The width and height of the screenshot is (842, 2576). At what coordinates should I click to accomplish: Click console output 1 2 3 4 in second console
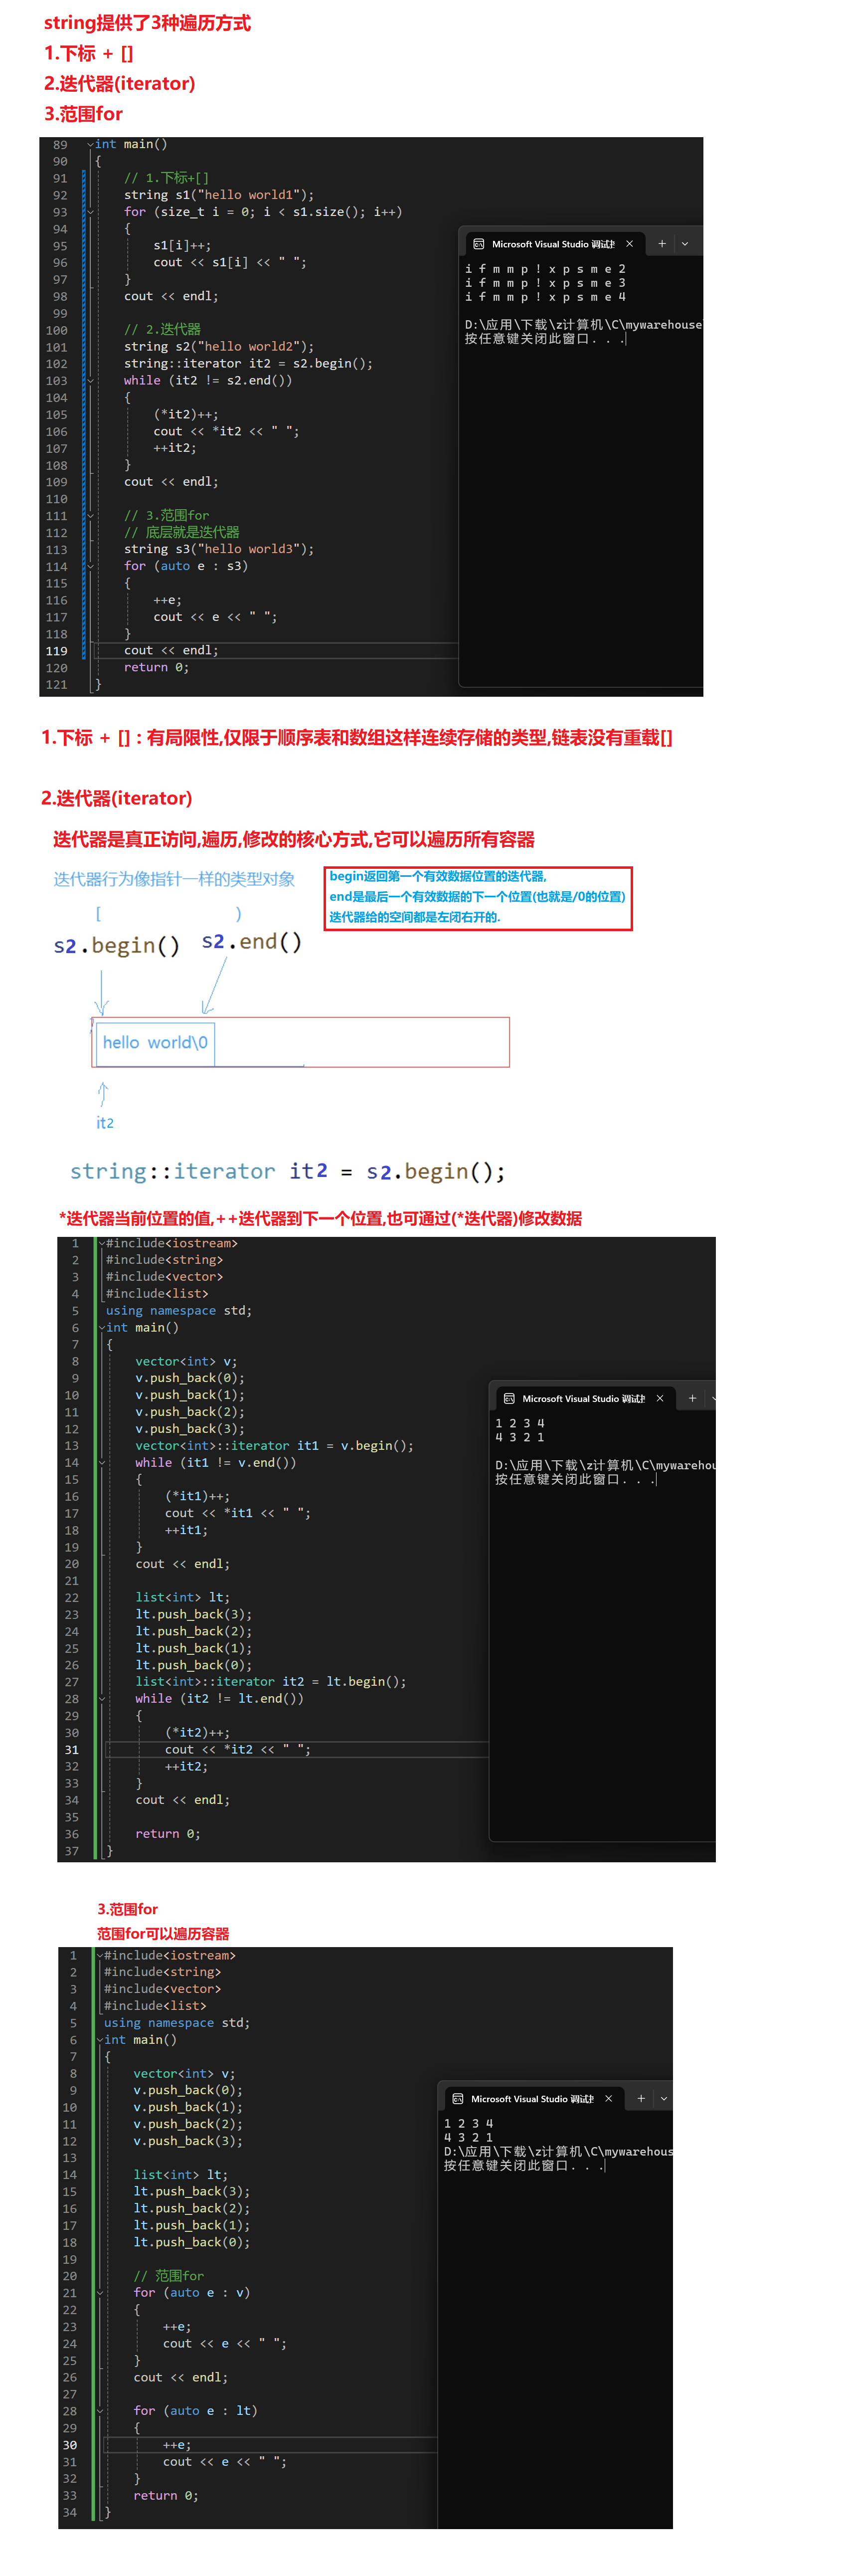[520, 1423]
